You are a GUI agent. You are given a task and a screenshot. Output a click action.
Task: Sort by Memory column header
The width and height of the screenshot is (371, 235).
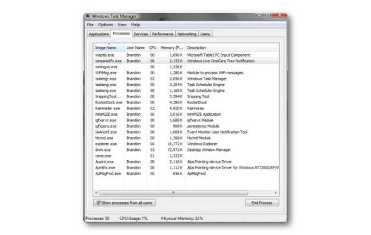tap(172, 48)
